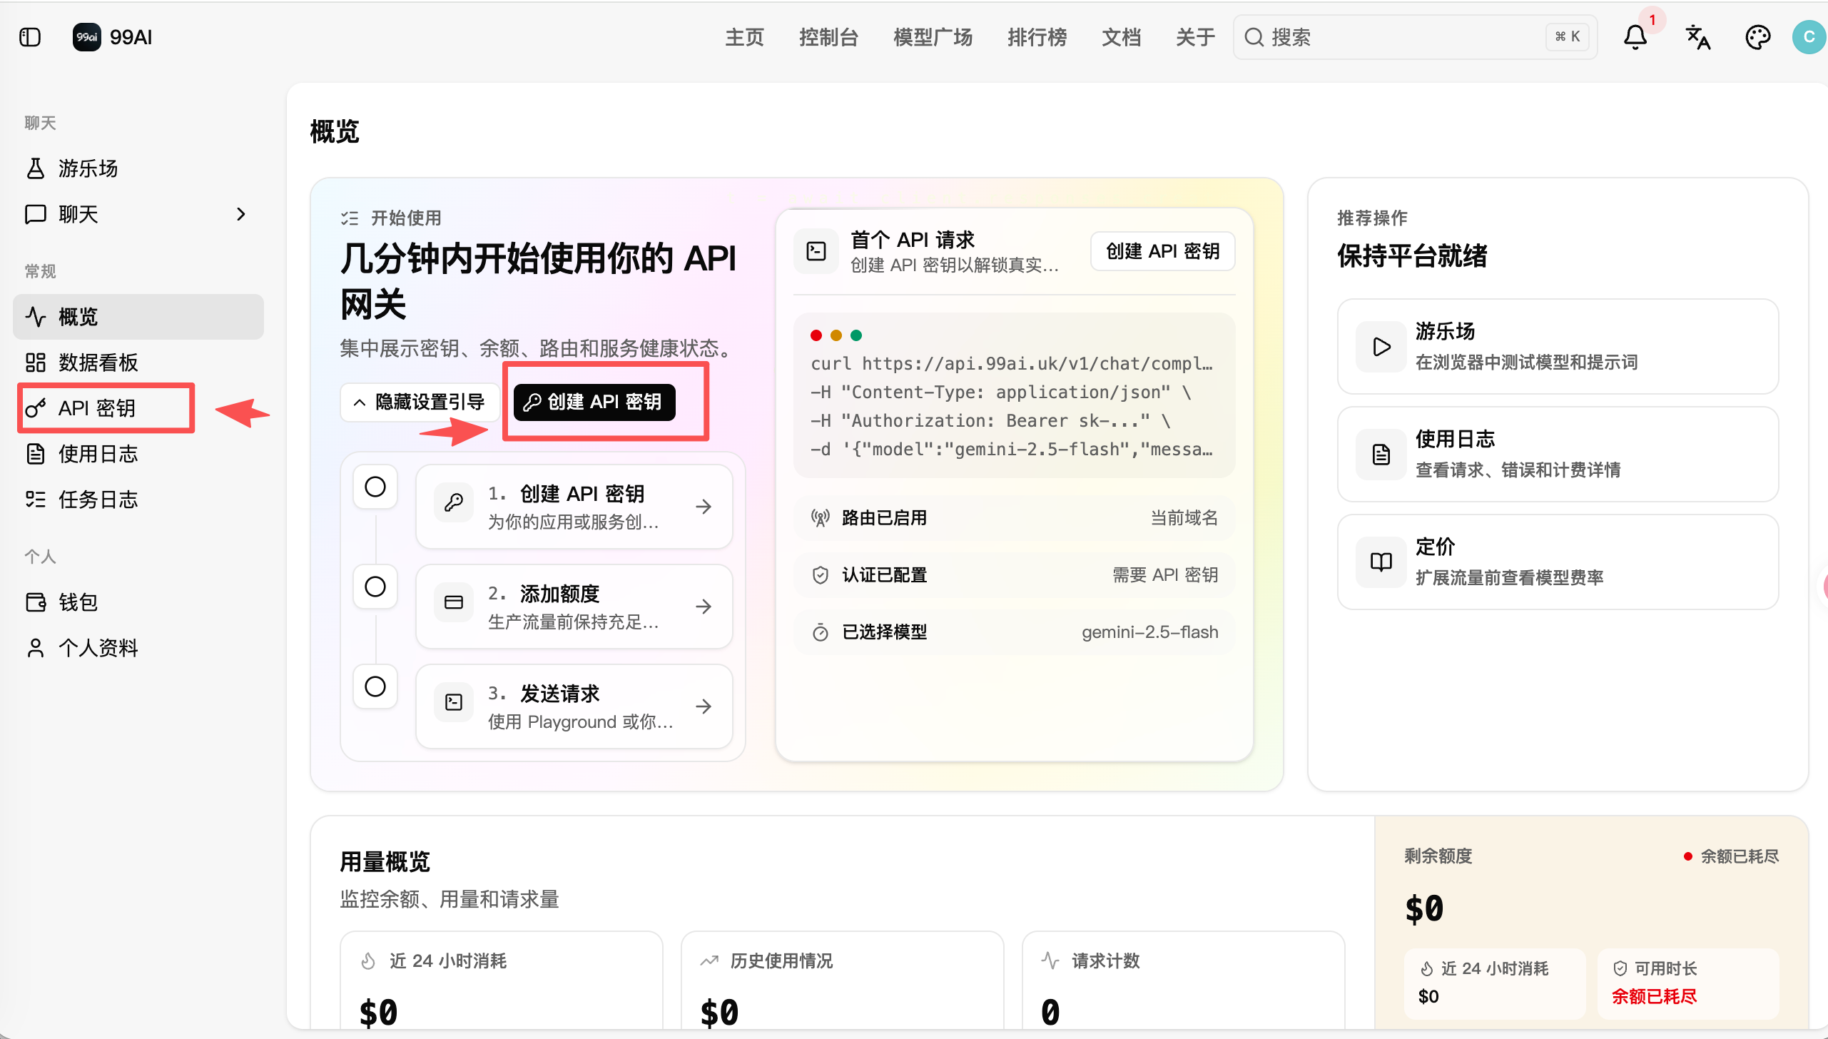
Task: Click 可用时长 tile in 剩余额度
Action: (1688, 983)
